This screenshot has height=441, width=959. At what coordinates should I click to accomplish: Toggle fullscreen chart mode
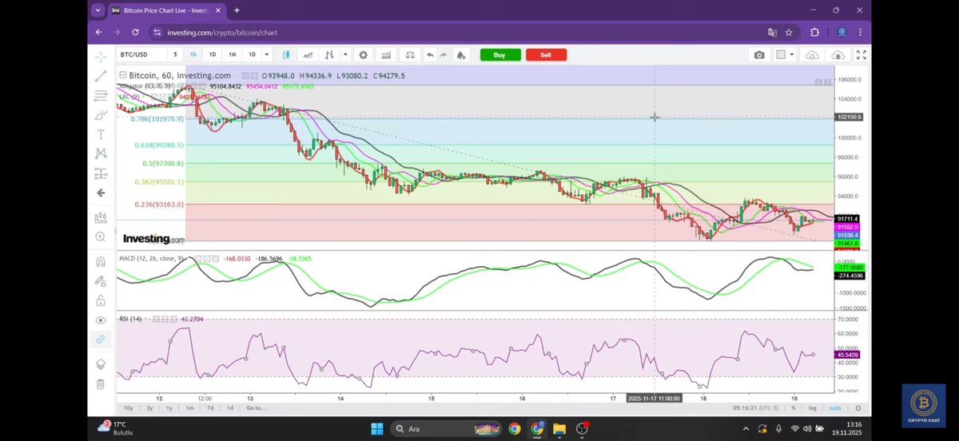(862, 54)
